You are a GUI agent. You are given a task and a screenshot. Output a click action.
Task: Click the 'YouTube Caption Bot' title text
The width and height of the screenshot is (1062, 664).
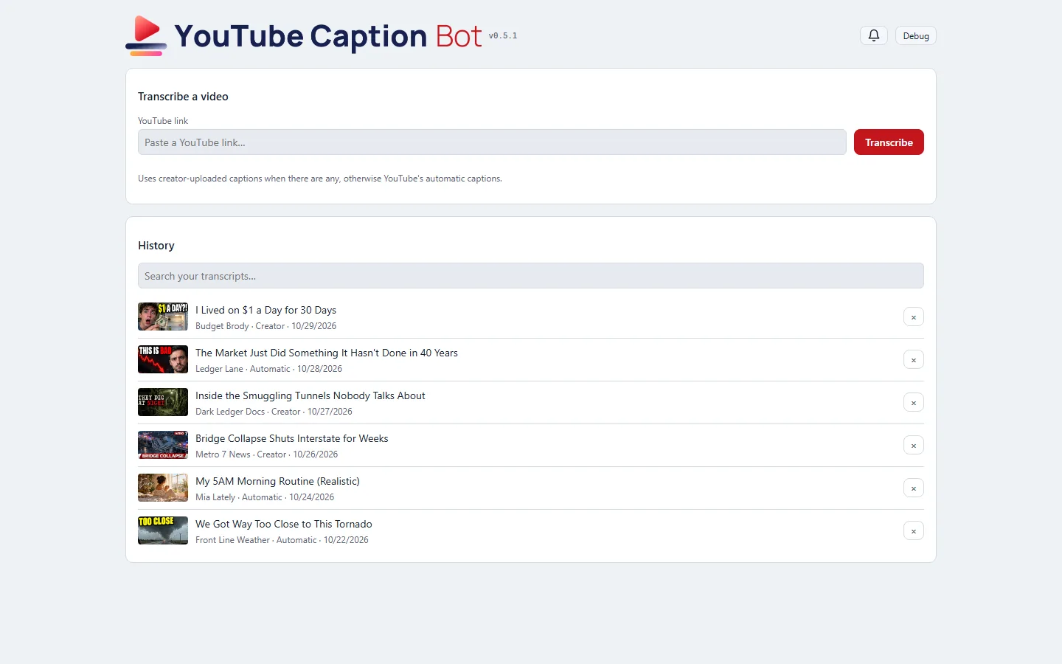[x=327, y=35]
